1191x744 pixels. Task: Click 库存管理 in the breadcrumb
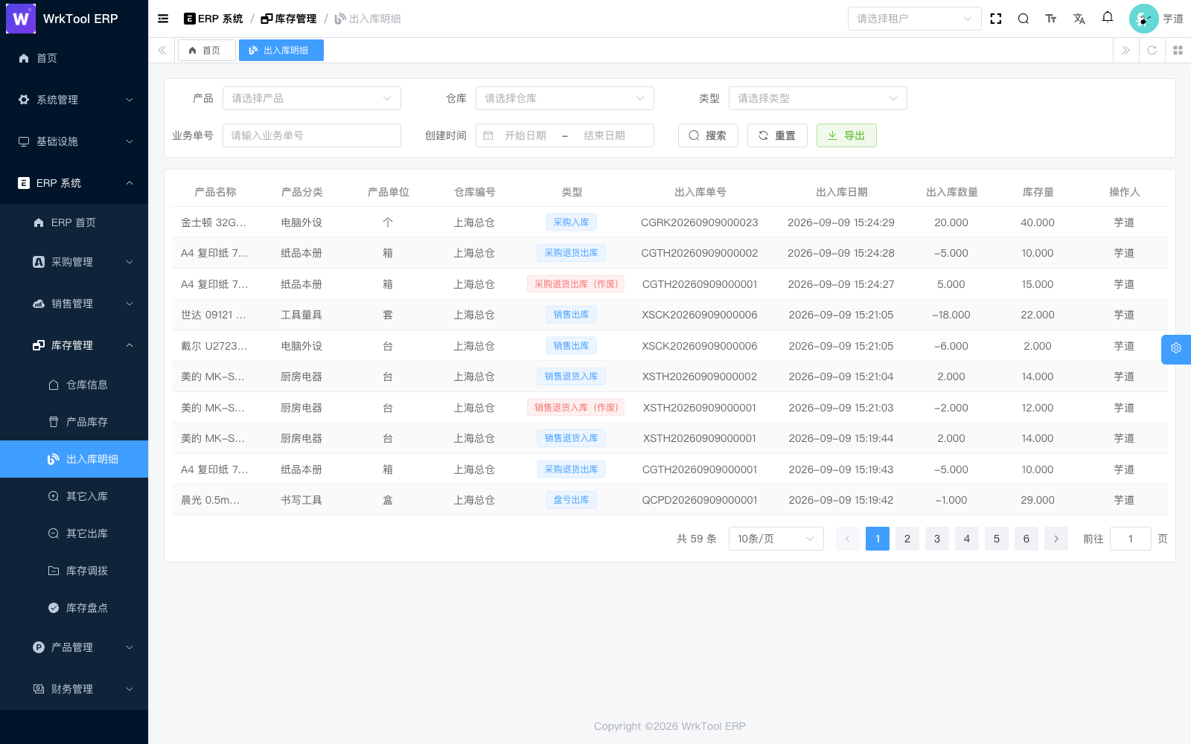click(289, 19)
